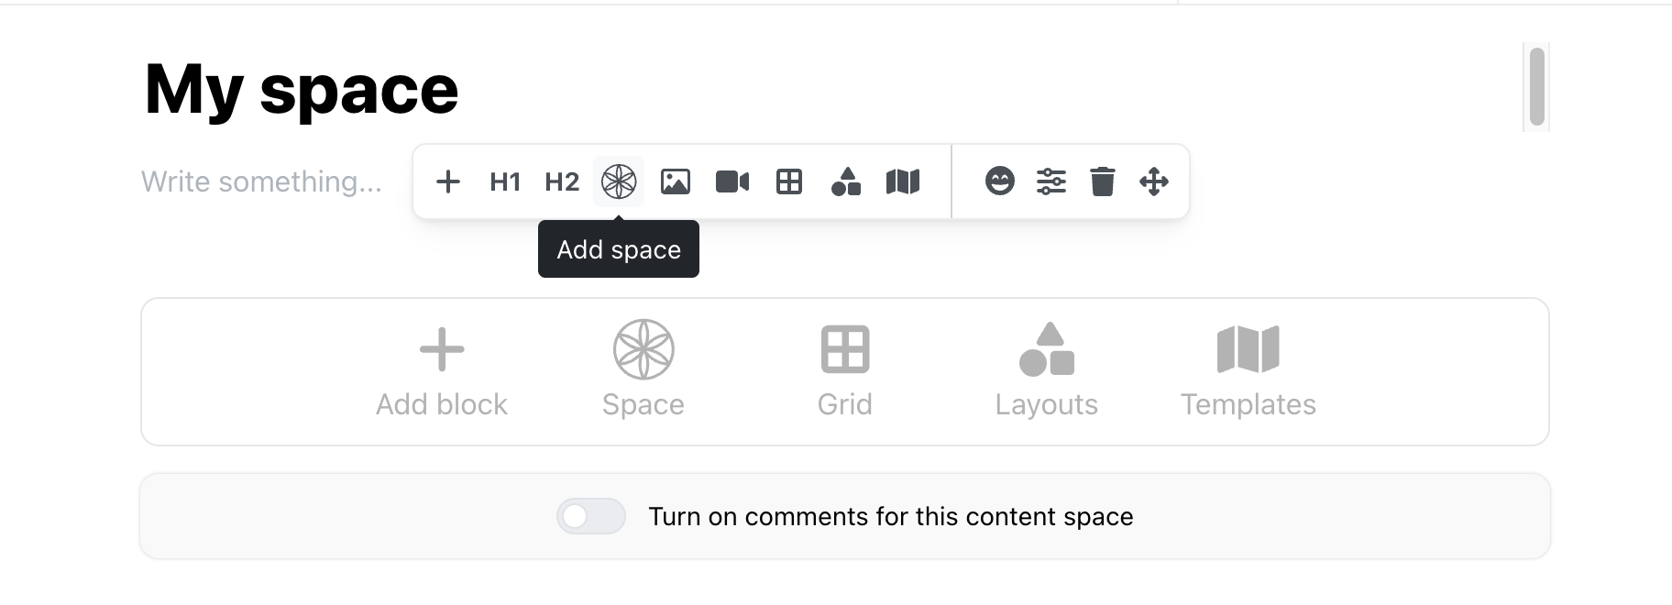Click the map templates icon in toolbar

pyautogui.click(x=903, y=181)
